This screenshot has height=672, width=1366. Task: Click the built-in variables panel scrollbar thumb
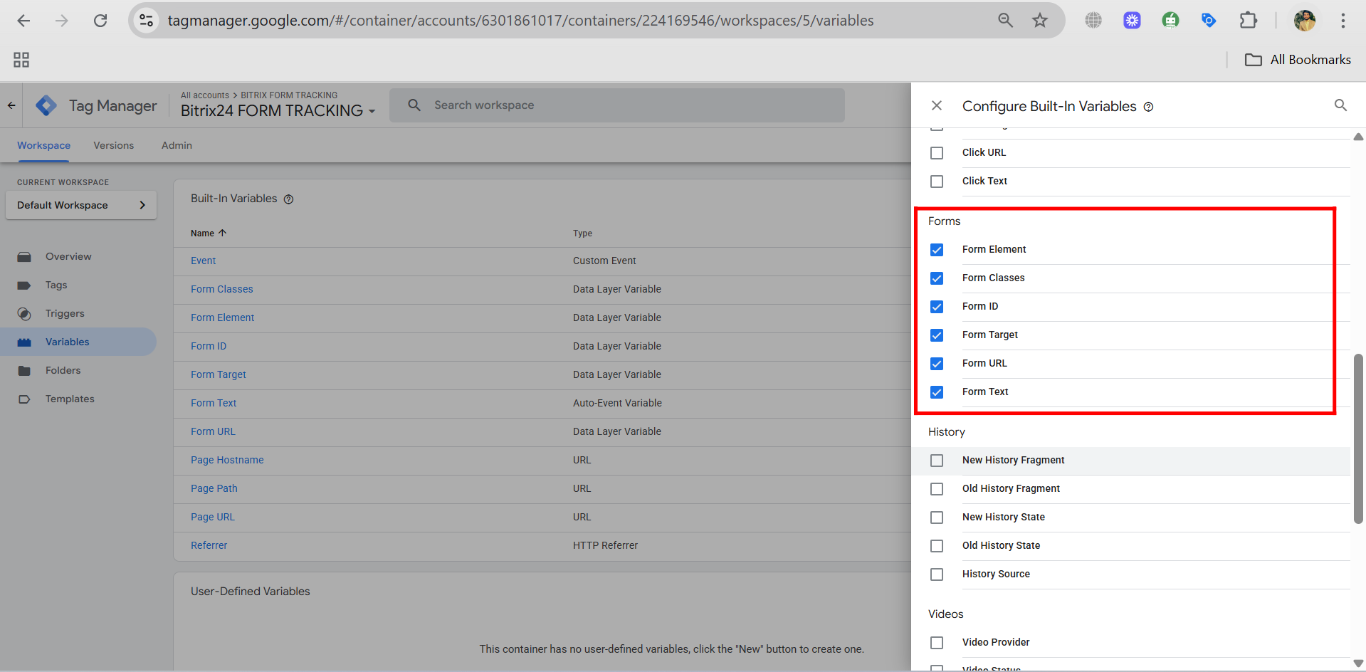1358,439
